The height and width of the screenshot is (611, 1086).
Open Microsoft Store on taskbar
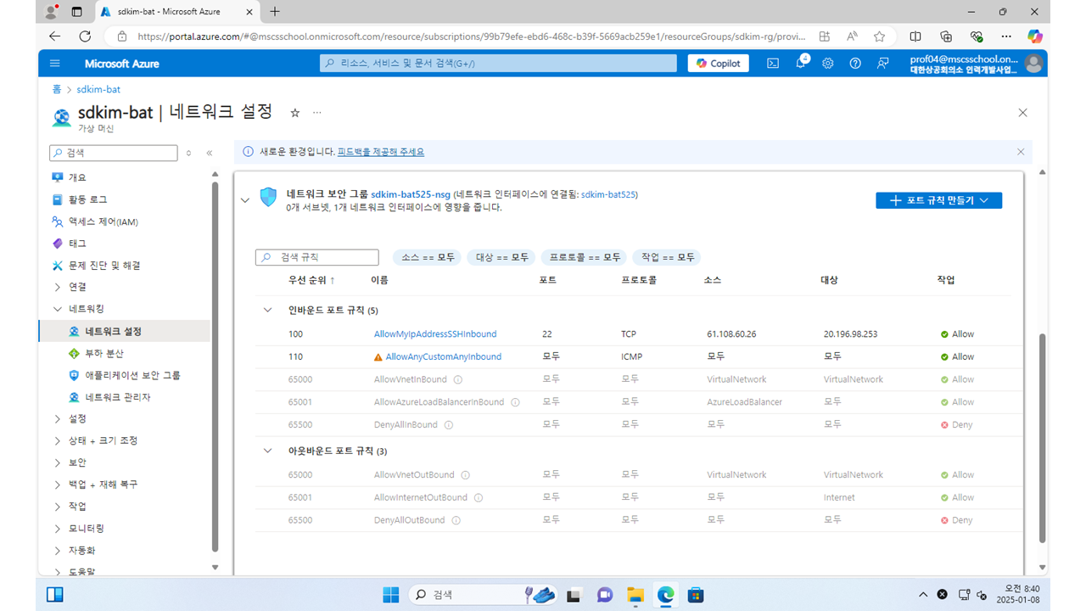696,594
